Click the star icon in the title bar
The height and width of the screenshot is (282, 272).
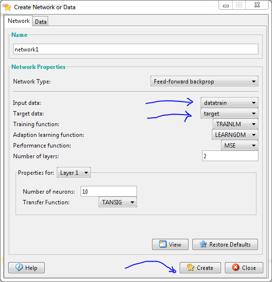(8, 7)
